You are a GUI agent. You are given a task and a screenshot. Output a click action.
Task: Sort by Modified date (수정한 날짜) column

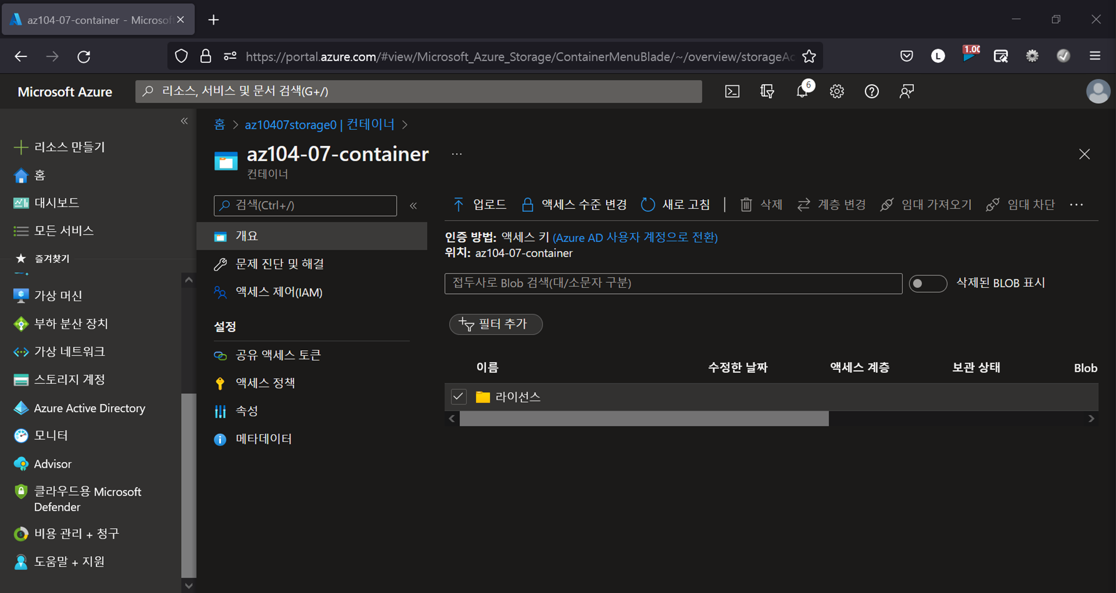pyautogui.click(x=738, y=368)
